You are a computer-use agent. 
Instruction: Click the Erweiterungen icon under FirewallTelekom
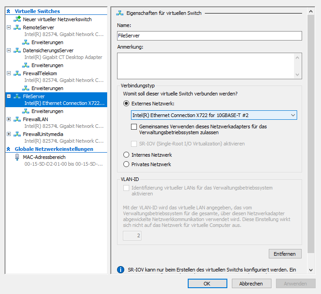tap(26, 88)
